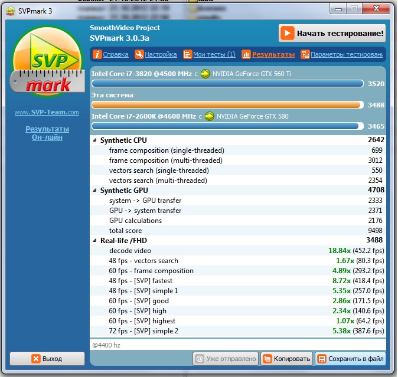Screen dimensions: 398x377
Task: Click Сохранить в файл button
Action: (350, 359)
